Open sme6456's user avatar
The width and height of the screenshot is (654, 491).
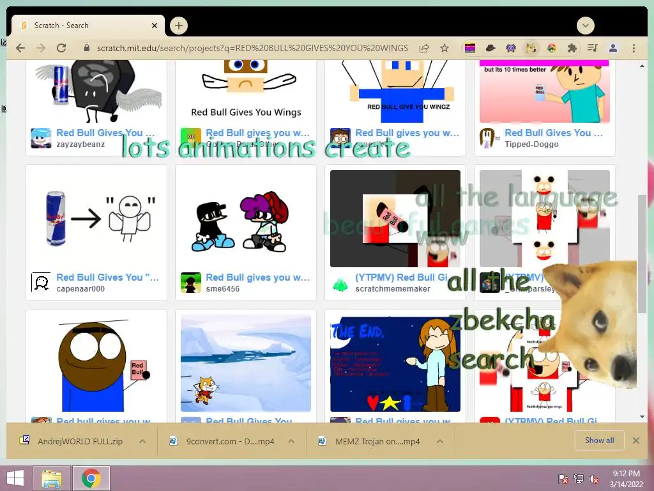[x=190, y=283]
